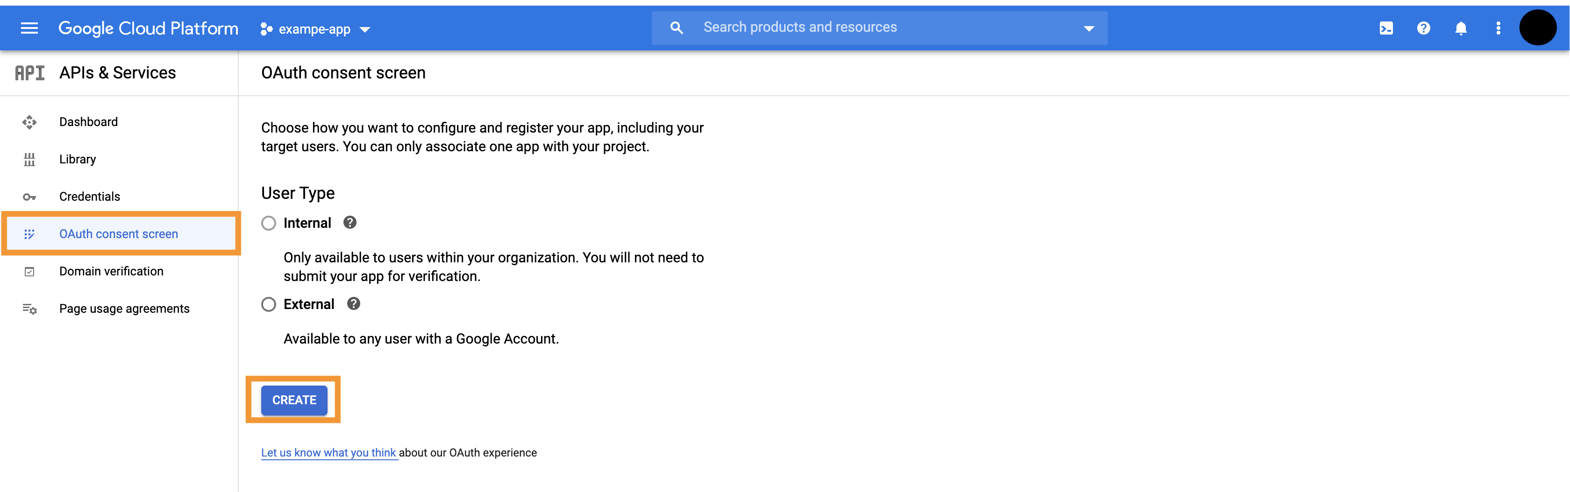This screenshot has width=1570, height=492.
Task: Select the External user type radio
Action: 269,304
